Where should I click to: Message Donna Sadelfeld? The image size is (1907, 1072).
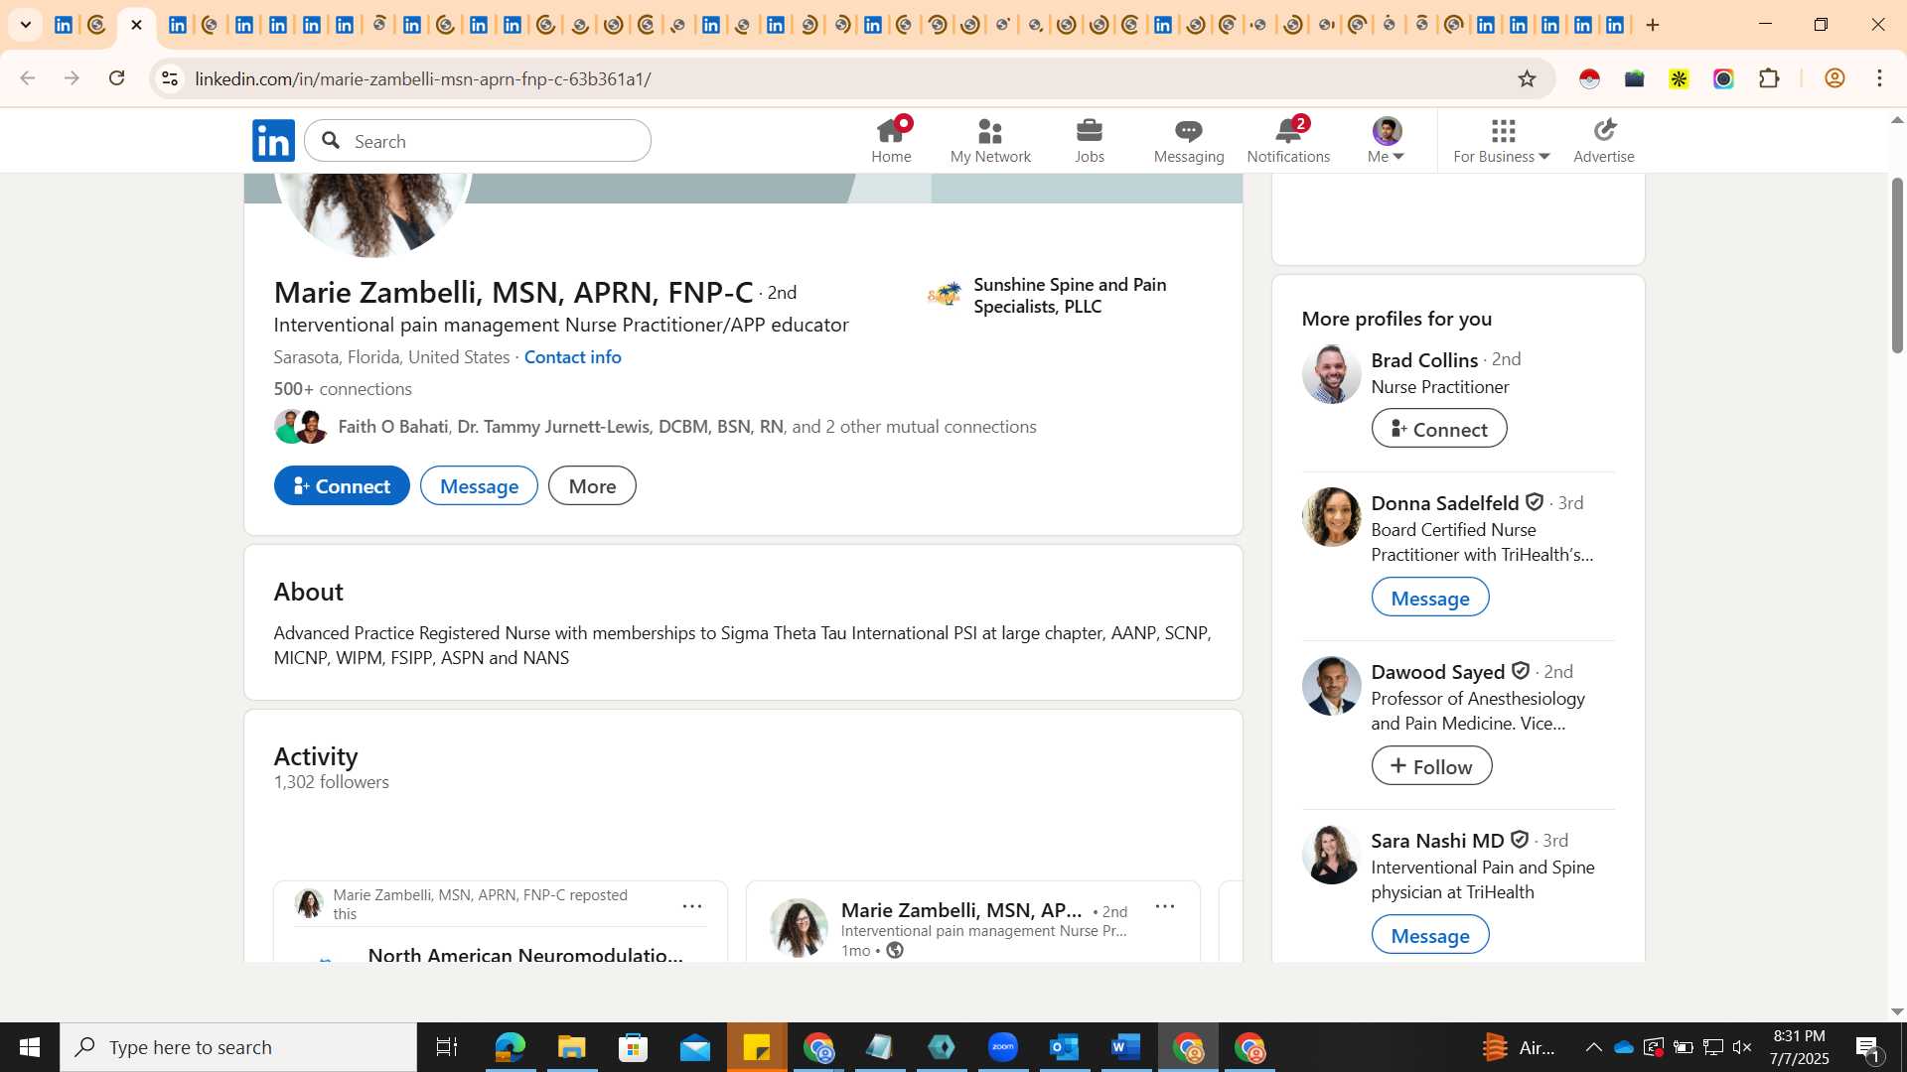(x=1430, y=597)
